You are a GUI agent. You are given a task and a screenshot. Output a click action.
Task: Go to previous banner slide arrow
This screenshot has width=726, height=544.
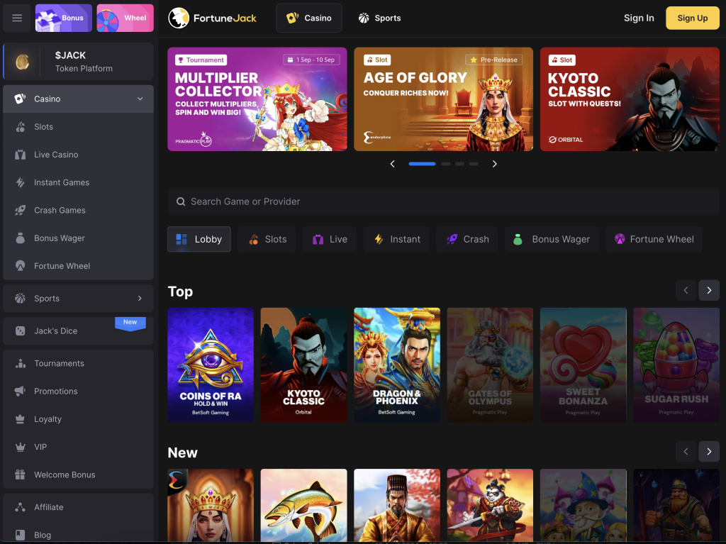tap(392, 164)
